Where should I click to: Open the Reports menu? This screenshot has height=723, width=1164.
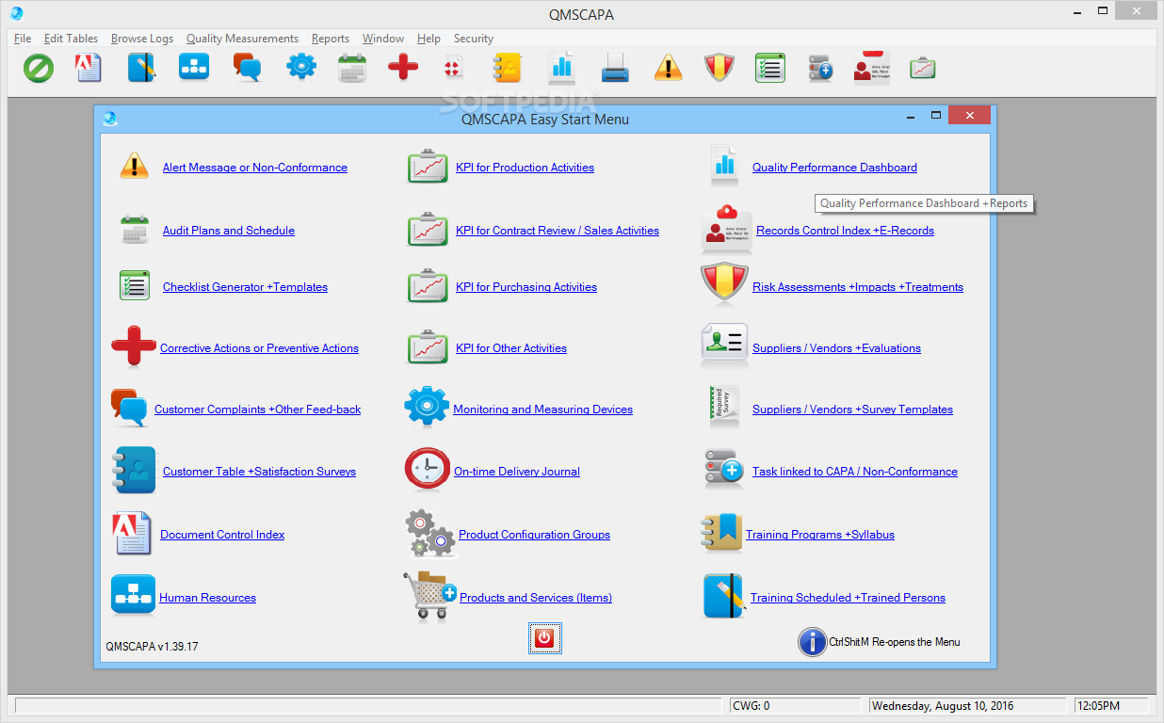331,39
